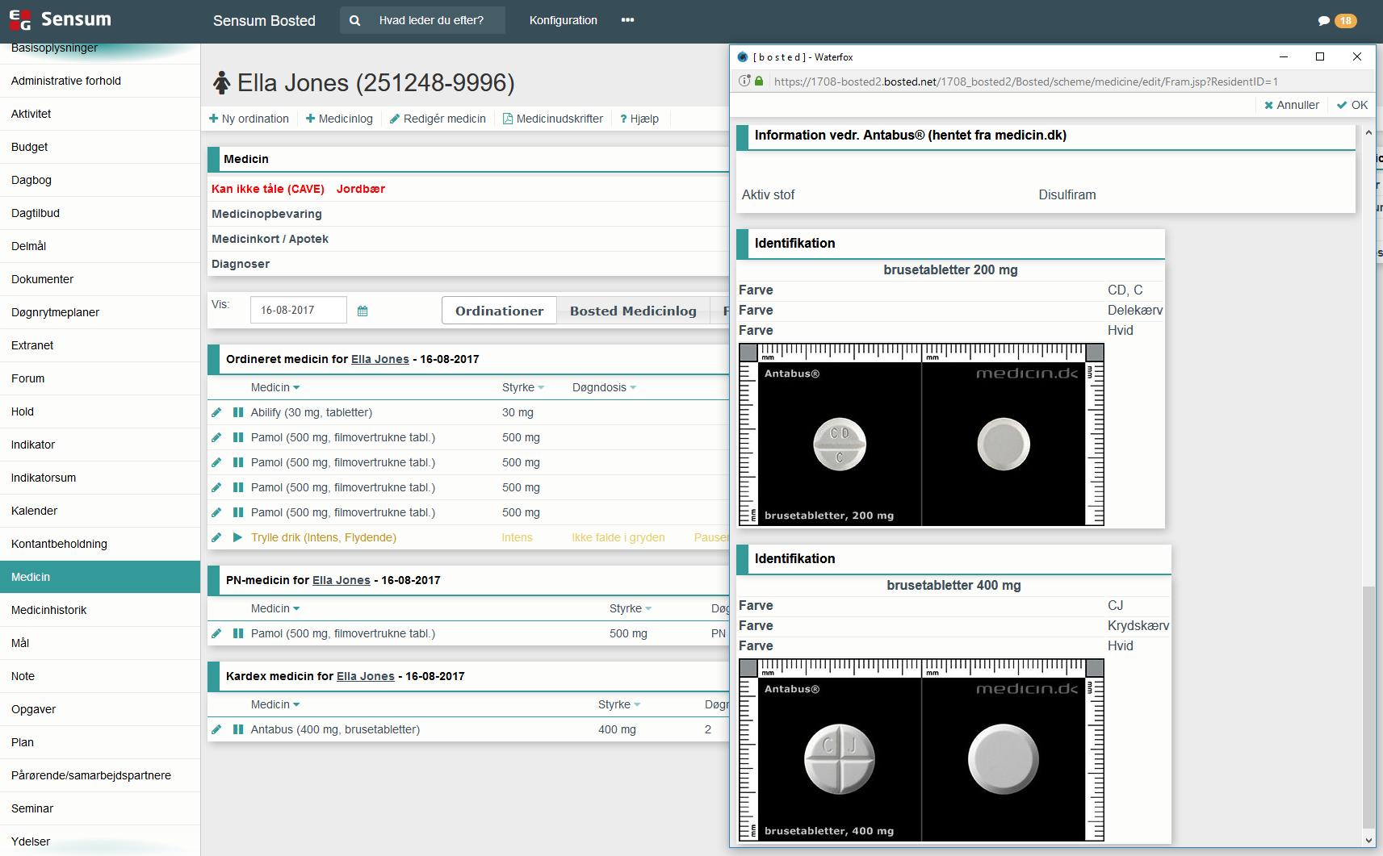Switch to the Ordinationer tab
Viewport: 1383px width, 856px height.
pos(500,311)
